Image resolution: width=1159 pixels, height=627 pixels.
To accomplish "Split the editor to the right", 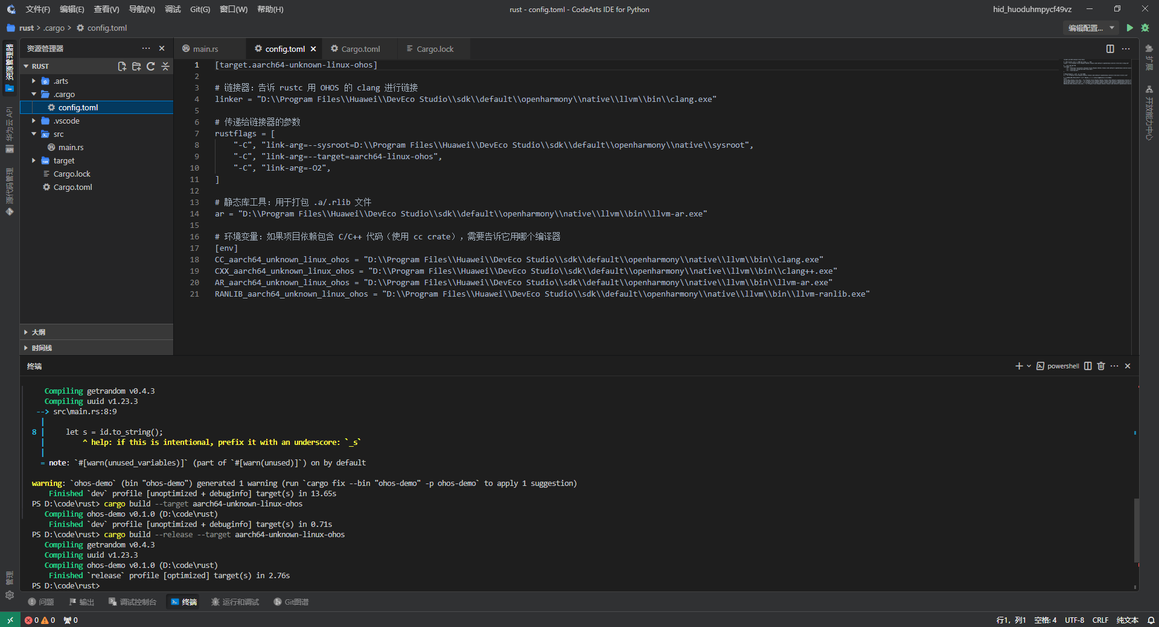I will click(x=1110, y=49).
